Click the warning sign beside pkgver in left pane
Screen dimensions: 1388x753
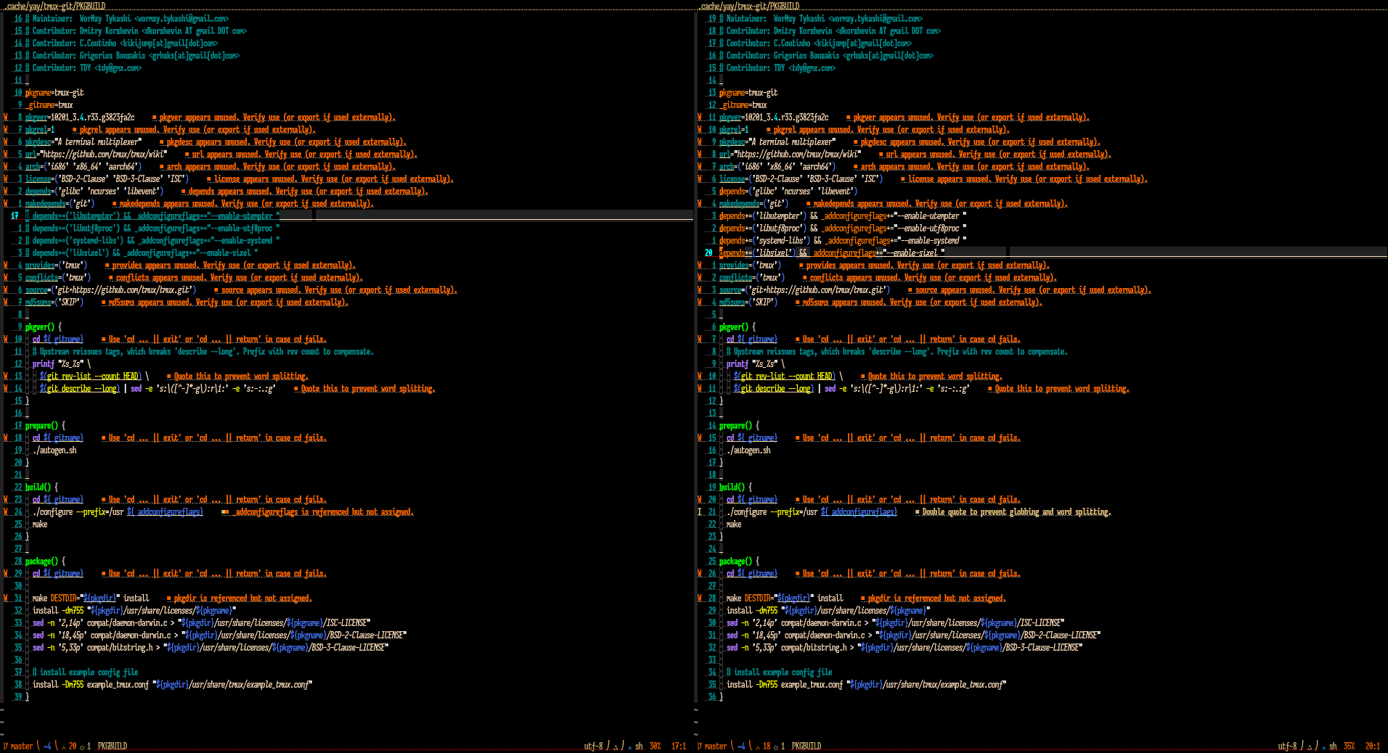pyautogui.click(x=6, y=118)
